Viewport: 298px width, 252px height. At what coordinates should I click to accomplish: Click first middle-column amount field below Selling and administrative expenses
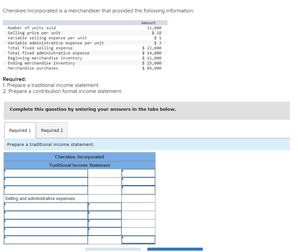[105, 207]
